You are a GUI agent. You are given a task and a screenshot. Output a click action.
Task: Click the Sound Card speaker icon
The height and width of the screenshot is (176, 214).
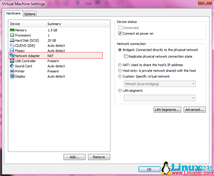click(x=12, y=66)
